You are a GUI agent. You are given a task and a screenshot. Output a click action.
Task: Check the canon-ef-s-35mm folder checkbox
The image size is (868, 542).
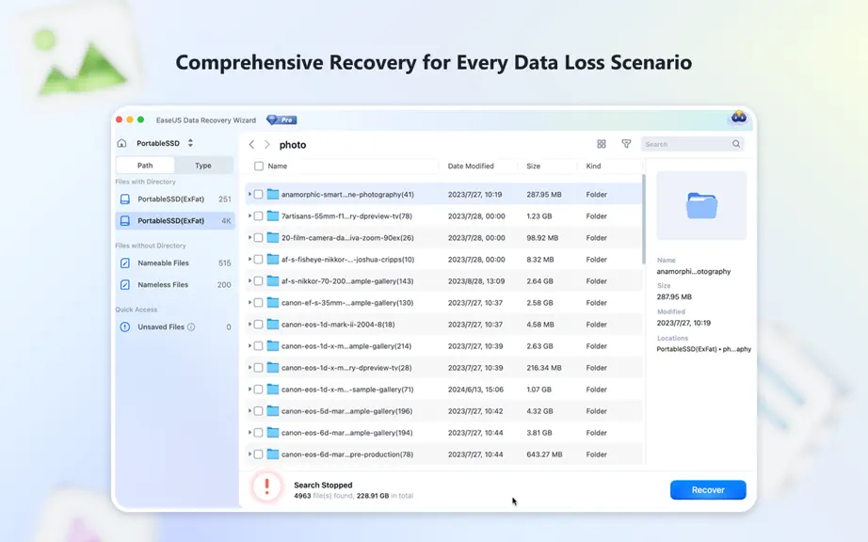[x=258, y=303]
